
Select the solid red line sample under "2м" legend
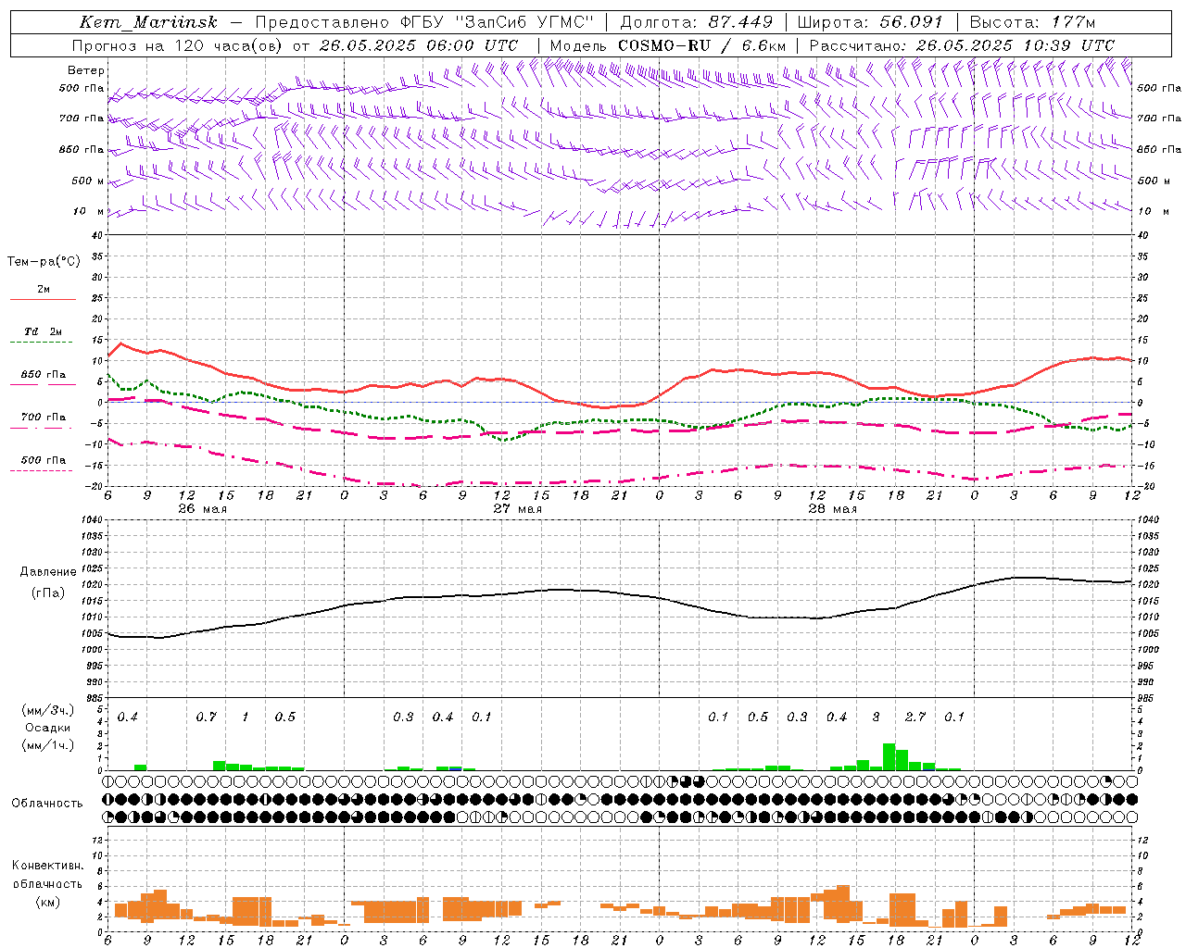[43, 300]
